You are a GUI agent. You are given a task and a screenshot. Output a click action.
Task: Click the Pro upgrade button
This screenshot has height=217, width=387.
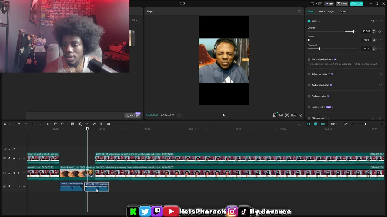329,4
